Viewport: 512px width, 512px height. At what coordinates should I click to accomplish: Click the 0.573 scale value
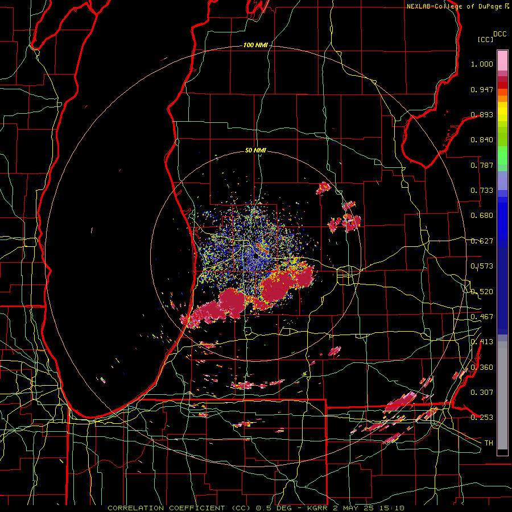click(x=482, y=266)
